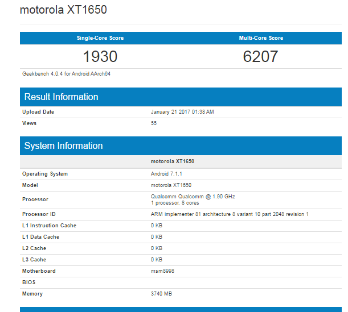Click the msm8998 motherboard value
Image resolution: width=348 pixels, height=312 pixels.
click(x=162, y=271)
